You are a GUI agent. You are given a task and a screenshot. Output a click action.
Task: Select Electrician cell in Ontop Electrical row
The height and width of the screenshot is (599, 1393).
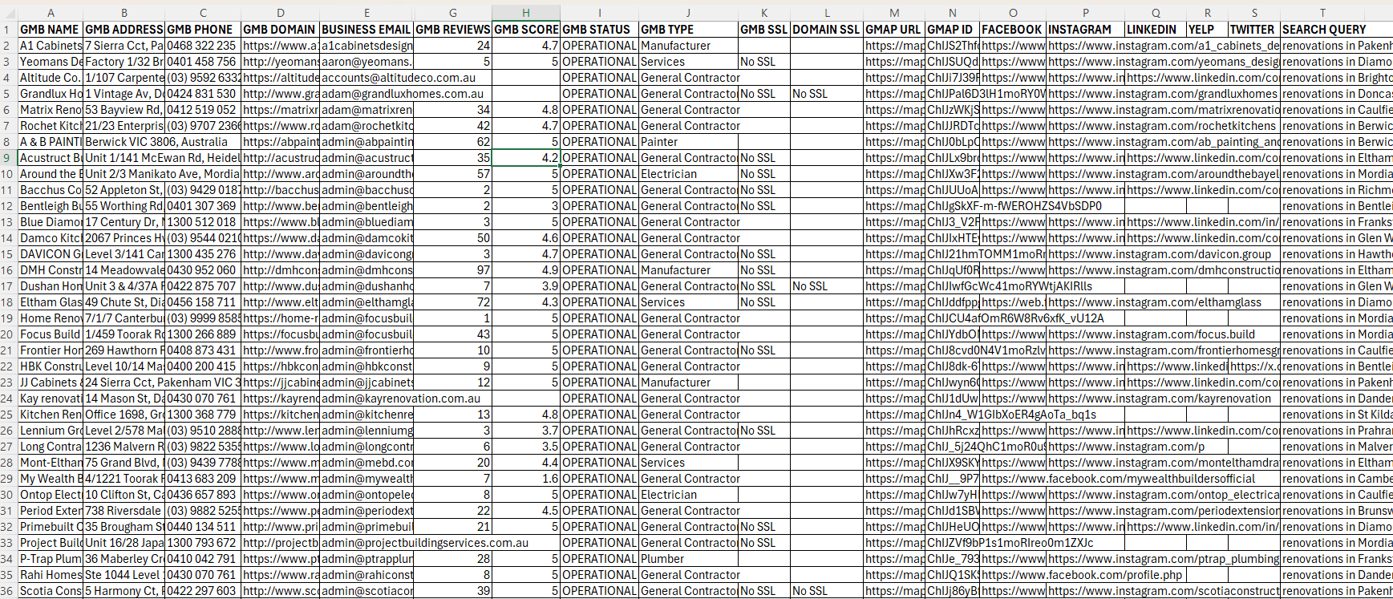click(x=688, y=495)
